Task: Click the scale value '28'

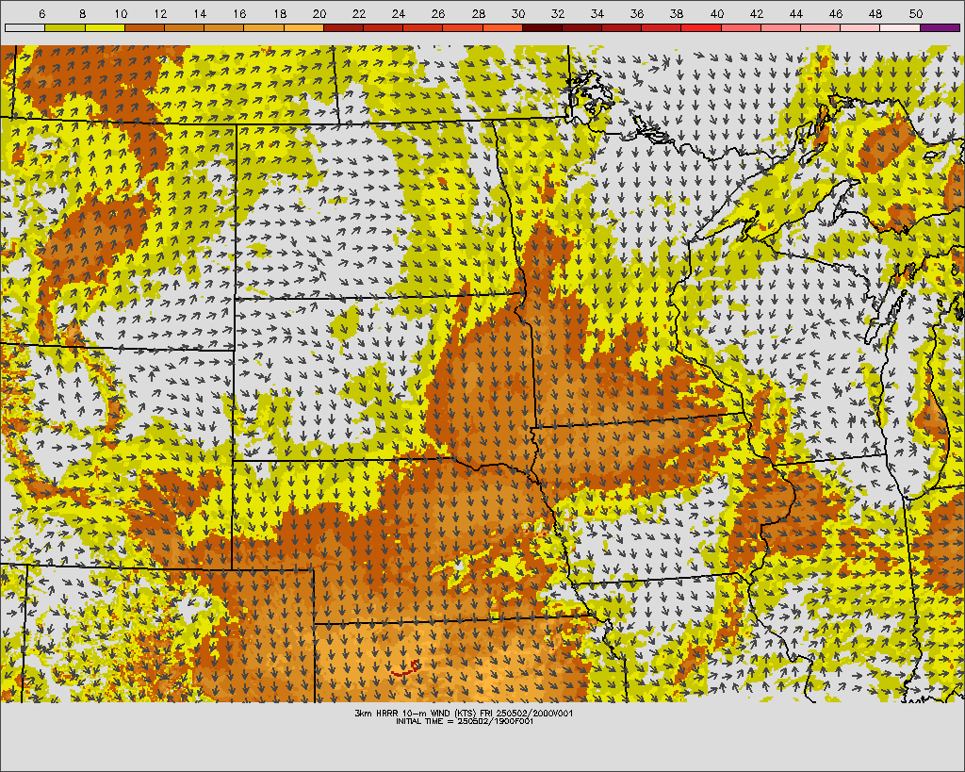Action: tap(478, 13)
